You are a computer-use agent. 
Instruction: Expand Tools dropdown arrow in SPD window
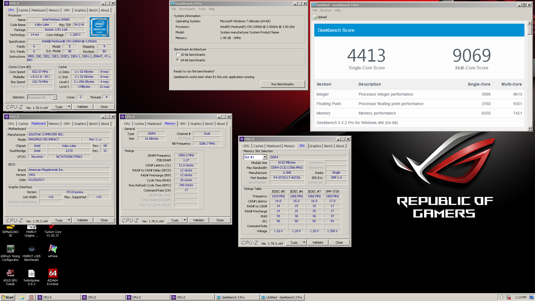click(304, 242)
